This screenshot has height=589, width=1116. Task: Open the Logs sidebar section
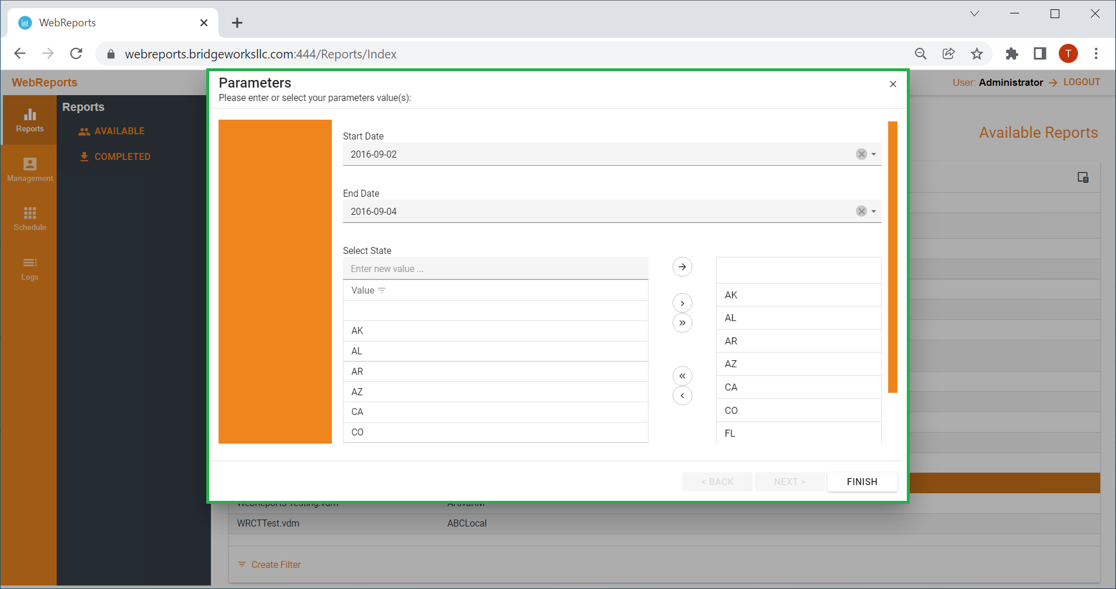point(30,269)
